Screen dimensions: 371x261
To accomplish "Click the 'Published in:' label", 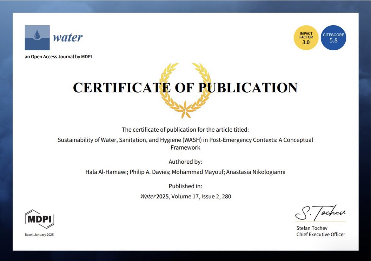I will tap(185, 186).
